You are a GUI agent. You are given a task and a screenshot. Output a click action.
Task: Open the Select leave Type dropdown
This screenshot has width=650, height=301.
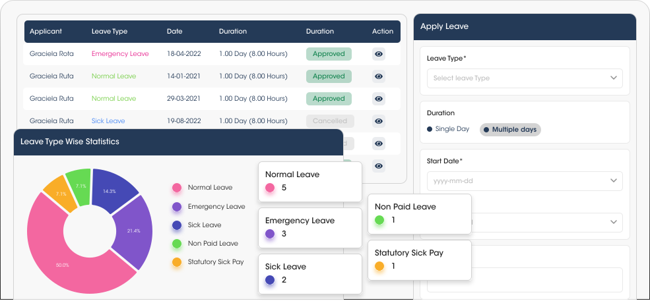pos(525,78)
